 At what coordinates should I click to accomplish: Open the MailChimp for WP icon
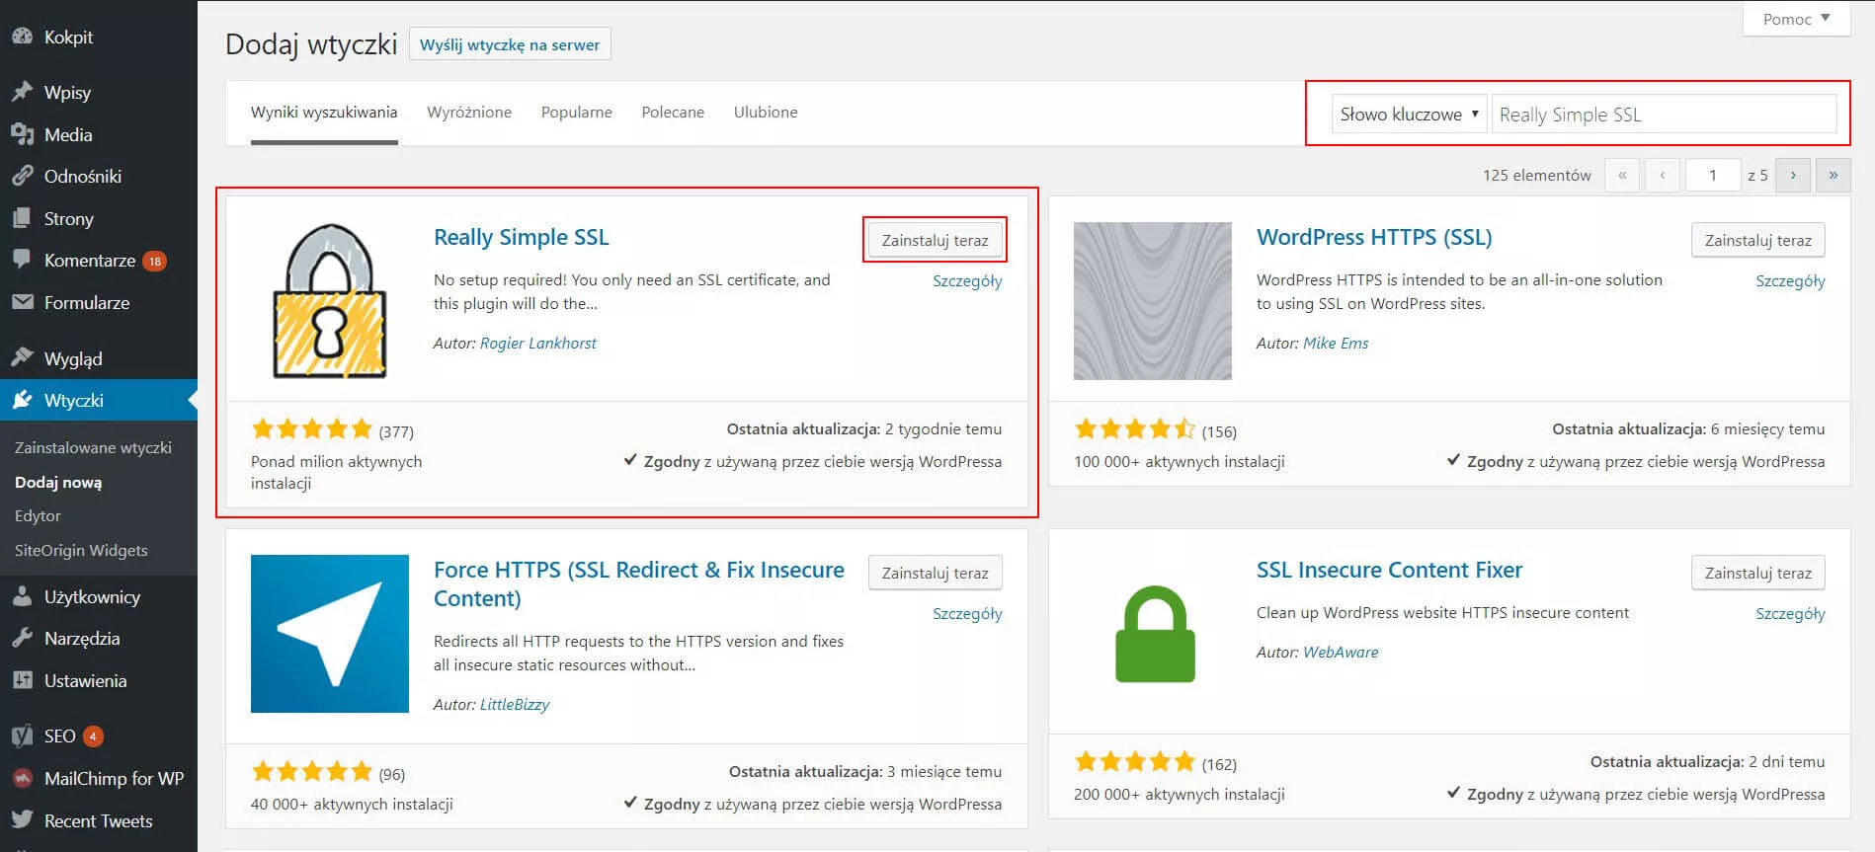pos(22,778)
